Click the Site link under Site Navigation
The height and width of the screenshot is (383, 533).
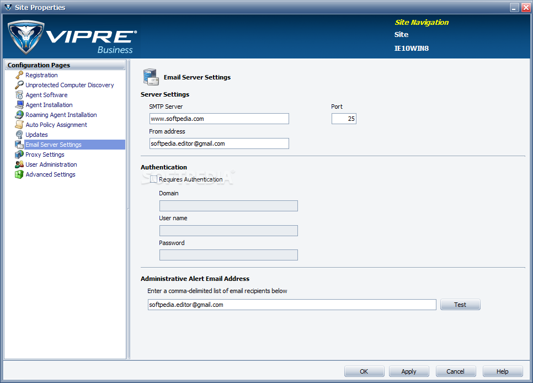(x=402, y=34)
